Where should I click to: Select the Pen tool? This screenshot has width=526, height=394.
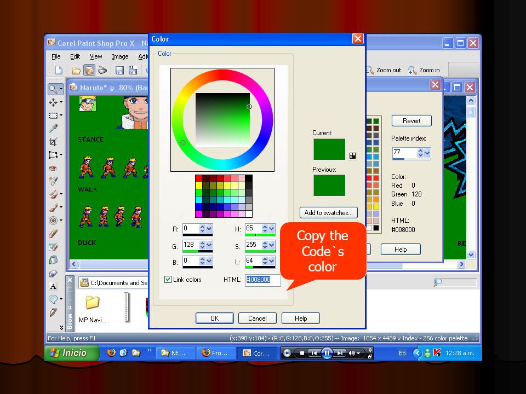pos(53,312)
